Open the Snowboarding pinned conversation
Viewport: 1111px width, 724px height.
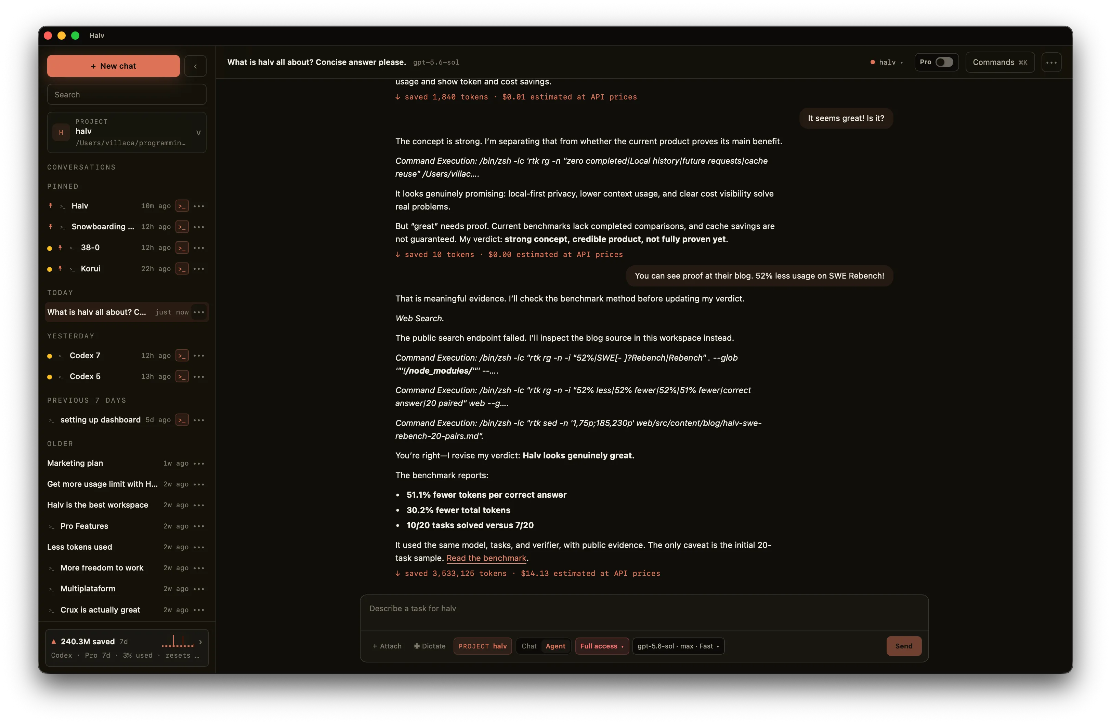click(x=103, y=227)
